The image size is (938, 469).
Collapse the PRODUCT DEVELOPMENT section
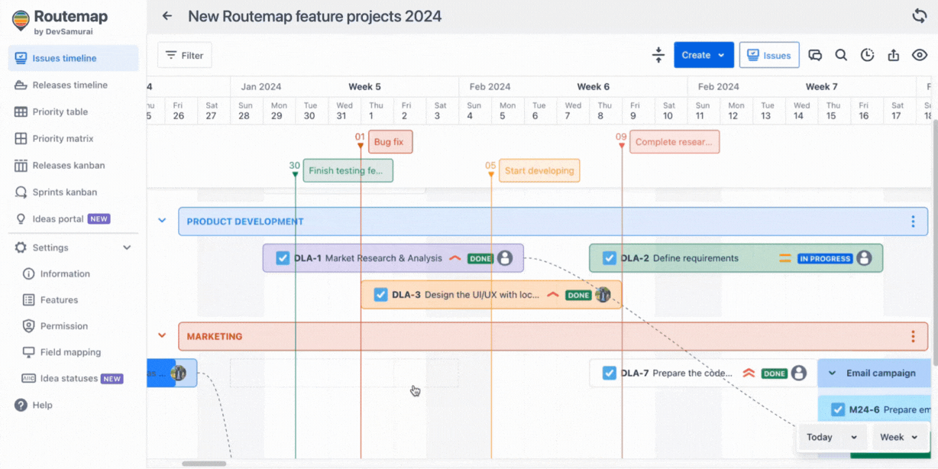161,220
